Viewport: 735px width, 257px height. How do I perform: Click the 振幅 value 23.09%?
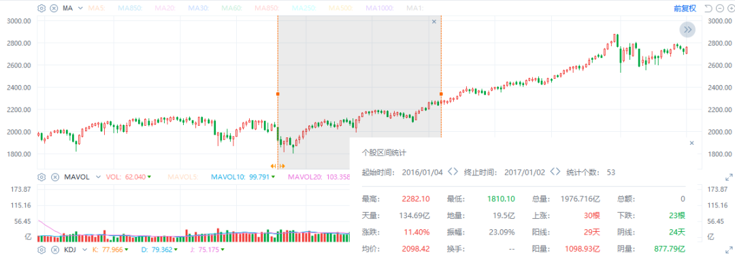pos(502,233)
